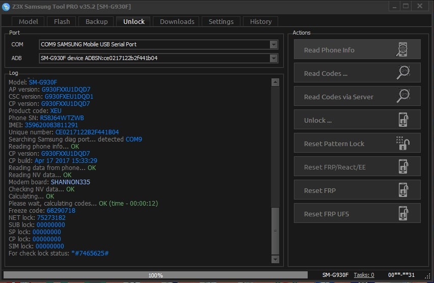
Task: Click the Read Codes magnifier icon
Action: (x=403, y=72)
